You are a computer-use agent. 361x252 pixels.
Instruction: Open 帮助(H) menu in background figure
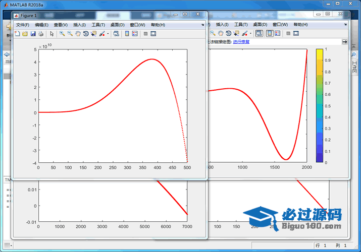pyautogui.click(x=301, y=25)
